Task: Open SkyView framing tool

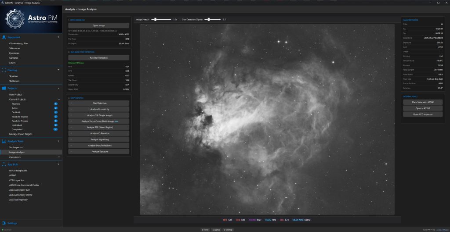Action: [x=14, y=76]
